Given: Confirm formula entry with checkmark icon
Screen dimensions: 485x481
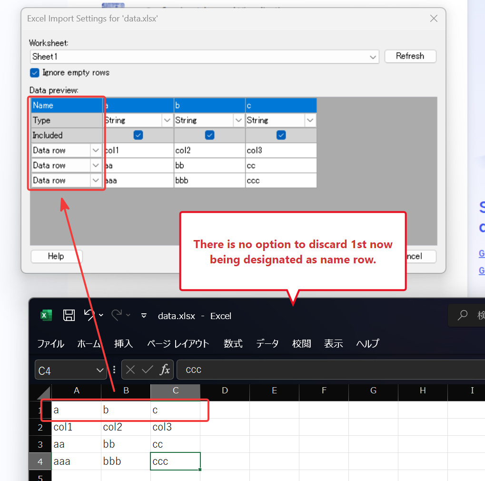Looking at the screenshot, I should point(147,370).
